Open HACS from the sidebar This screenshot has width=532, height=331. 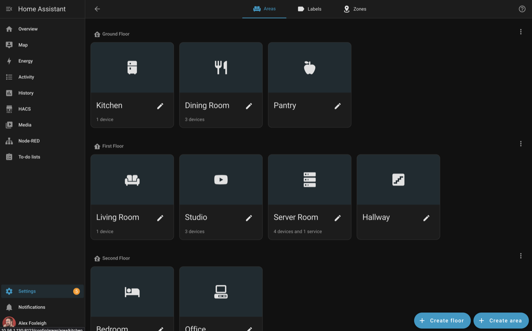pyautogui.click(x=23, y=109)
